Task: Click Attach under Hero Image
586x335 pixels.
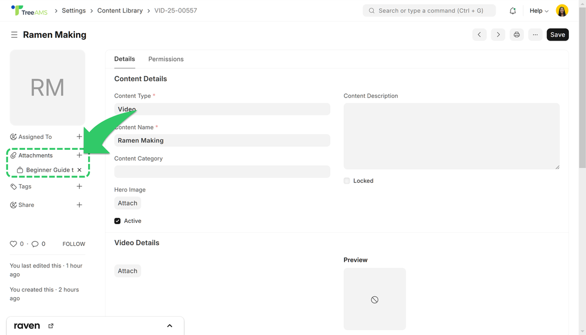Action: click(128, 203)
